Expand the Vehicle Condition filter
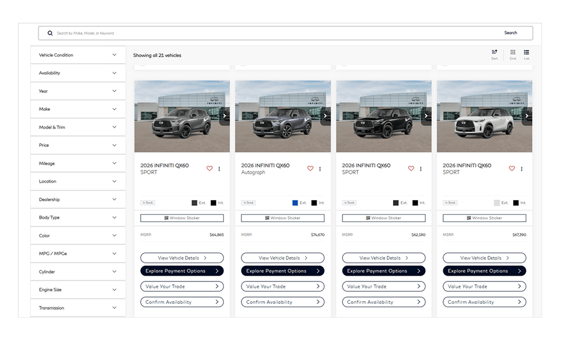The width and height of the screenshot is (579, 340). click(78, 55)
